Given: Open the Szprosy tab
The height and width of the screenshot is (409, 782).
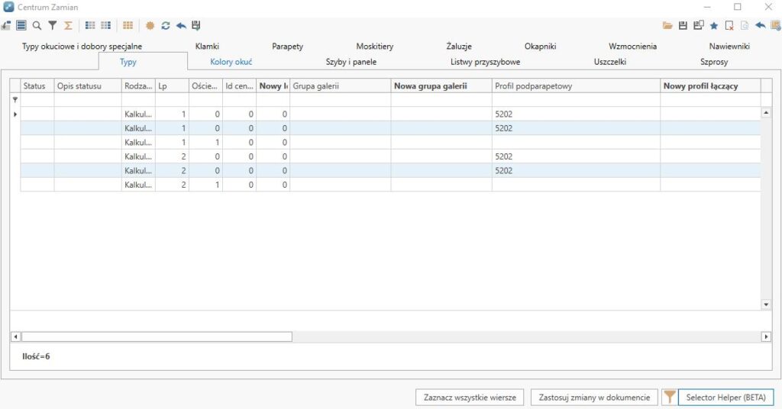Looking at the screenshot, I should 714,62.
